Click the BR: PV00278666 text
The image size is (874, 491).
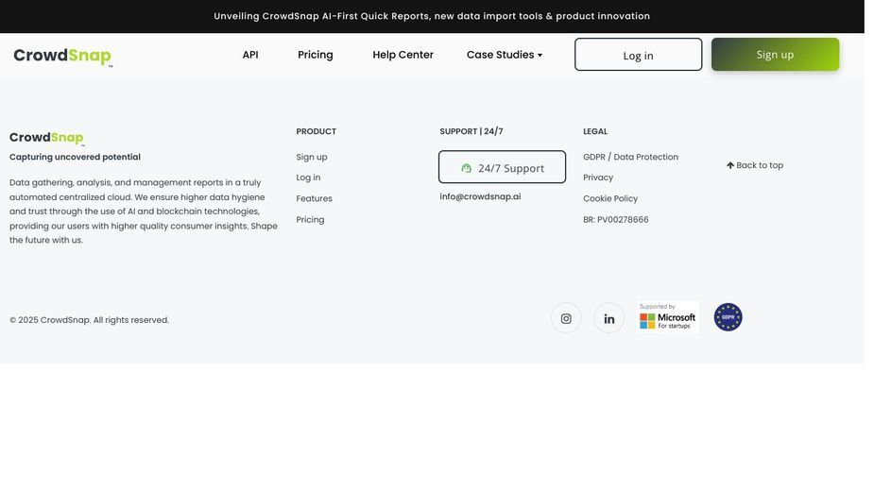[x=616, y=220]
